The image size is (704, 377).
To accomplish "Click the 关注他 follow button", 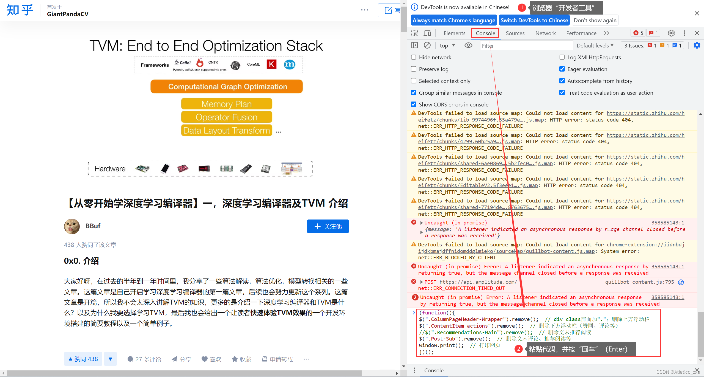I will pyautogui.click(x=328, y=226).
